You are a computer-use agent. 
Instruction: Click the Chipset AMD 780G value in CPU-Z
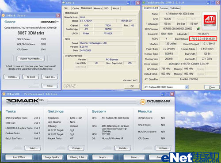108,25
